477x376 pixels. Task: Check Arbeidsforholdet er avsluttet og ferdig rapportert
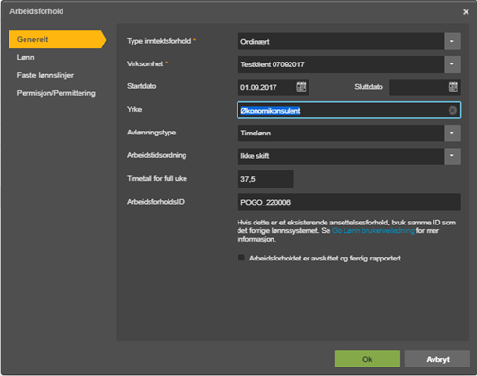click(x=241, y=258)
